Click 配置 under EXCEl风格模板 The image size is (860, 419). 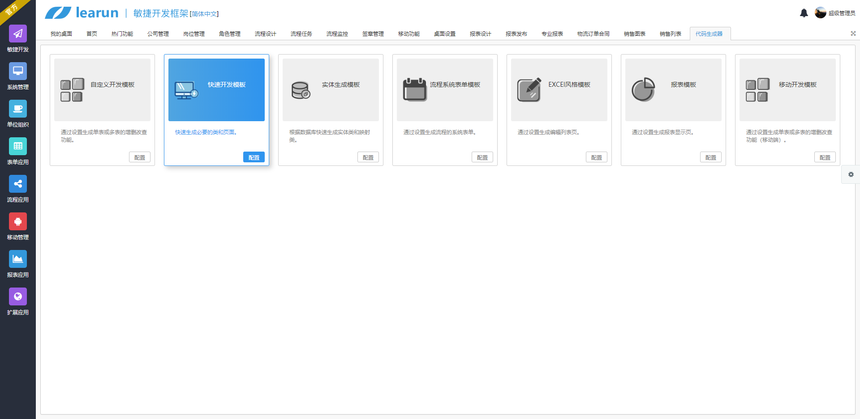597,157
